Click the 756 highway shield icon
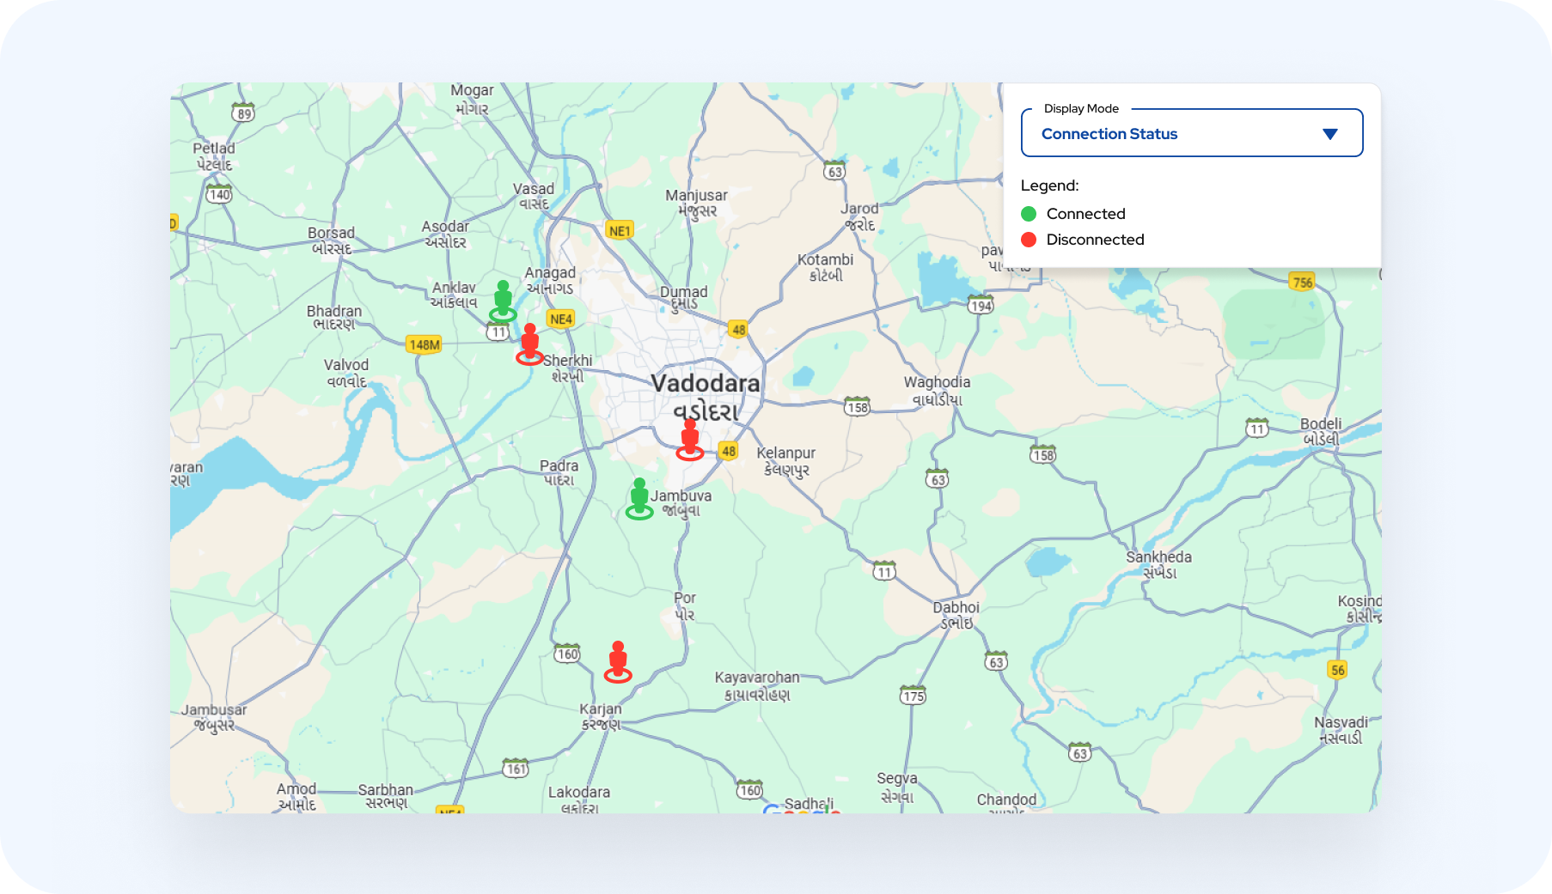The width and height of the screenshot is (1552, 894). 1302,283
